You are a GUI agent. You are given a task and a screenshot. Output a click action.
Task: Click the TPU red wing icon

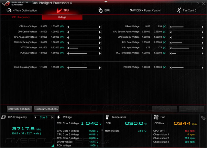point(59,10)
